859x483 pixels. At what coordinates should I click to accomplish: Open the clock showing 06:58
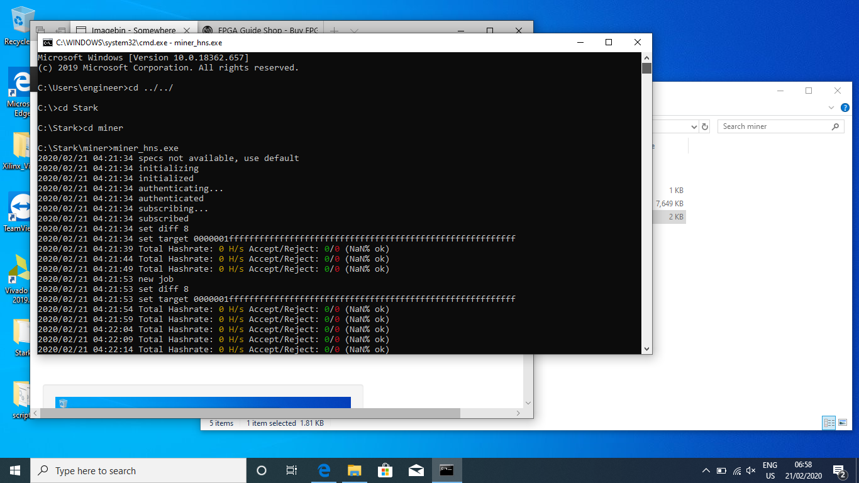pyautogui.click(x=802, y=470)
